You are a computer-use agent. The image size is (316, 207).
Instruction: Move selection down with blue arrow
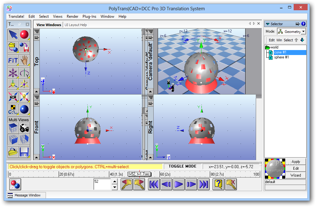tap(302, 40)
